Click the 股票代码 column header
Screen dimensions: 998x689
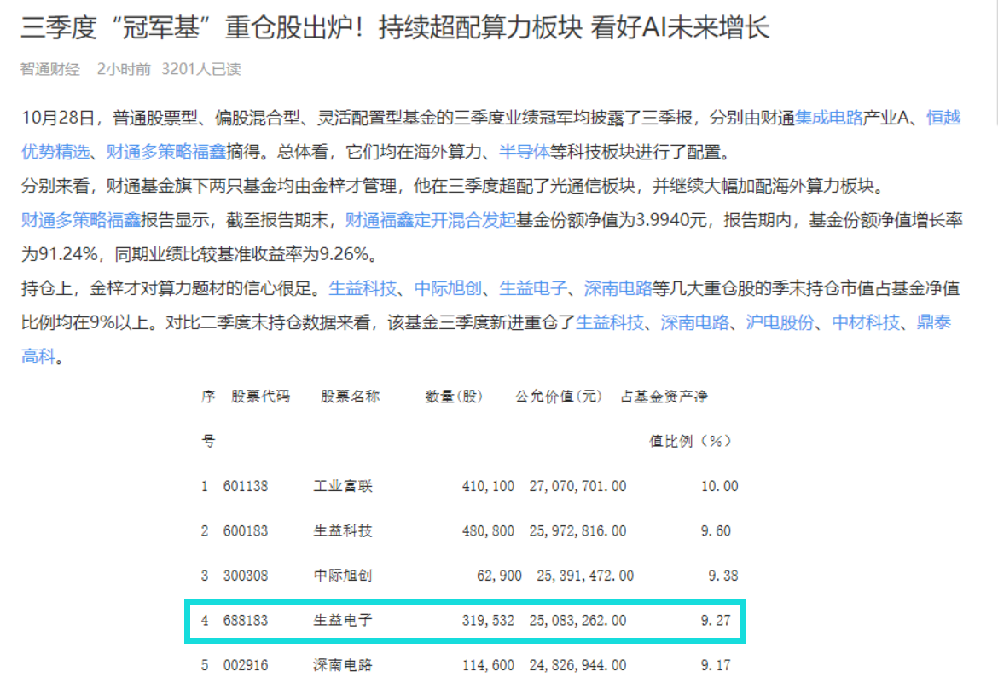coord(260,397)
